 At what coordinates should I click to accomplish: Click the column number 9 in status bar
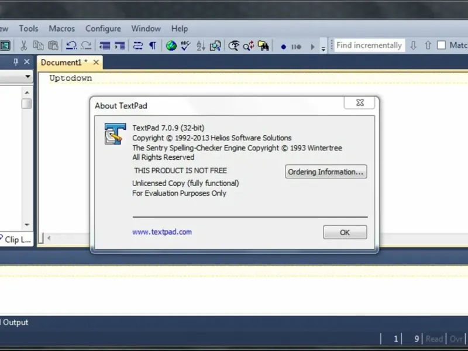point(417,339)
